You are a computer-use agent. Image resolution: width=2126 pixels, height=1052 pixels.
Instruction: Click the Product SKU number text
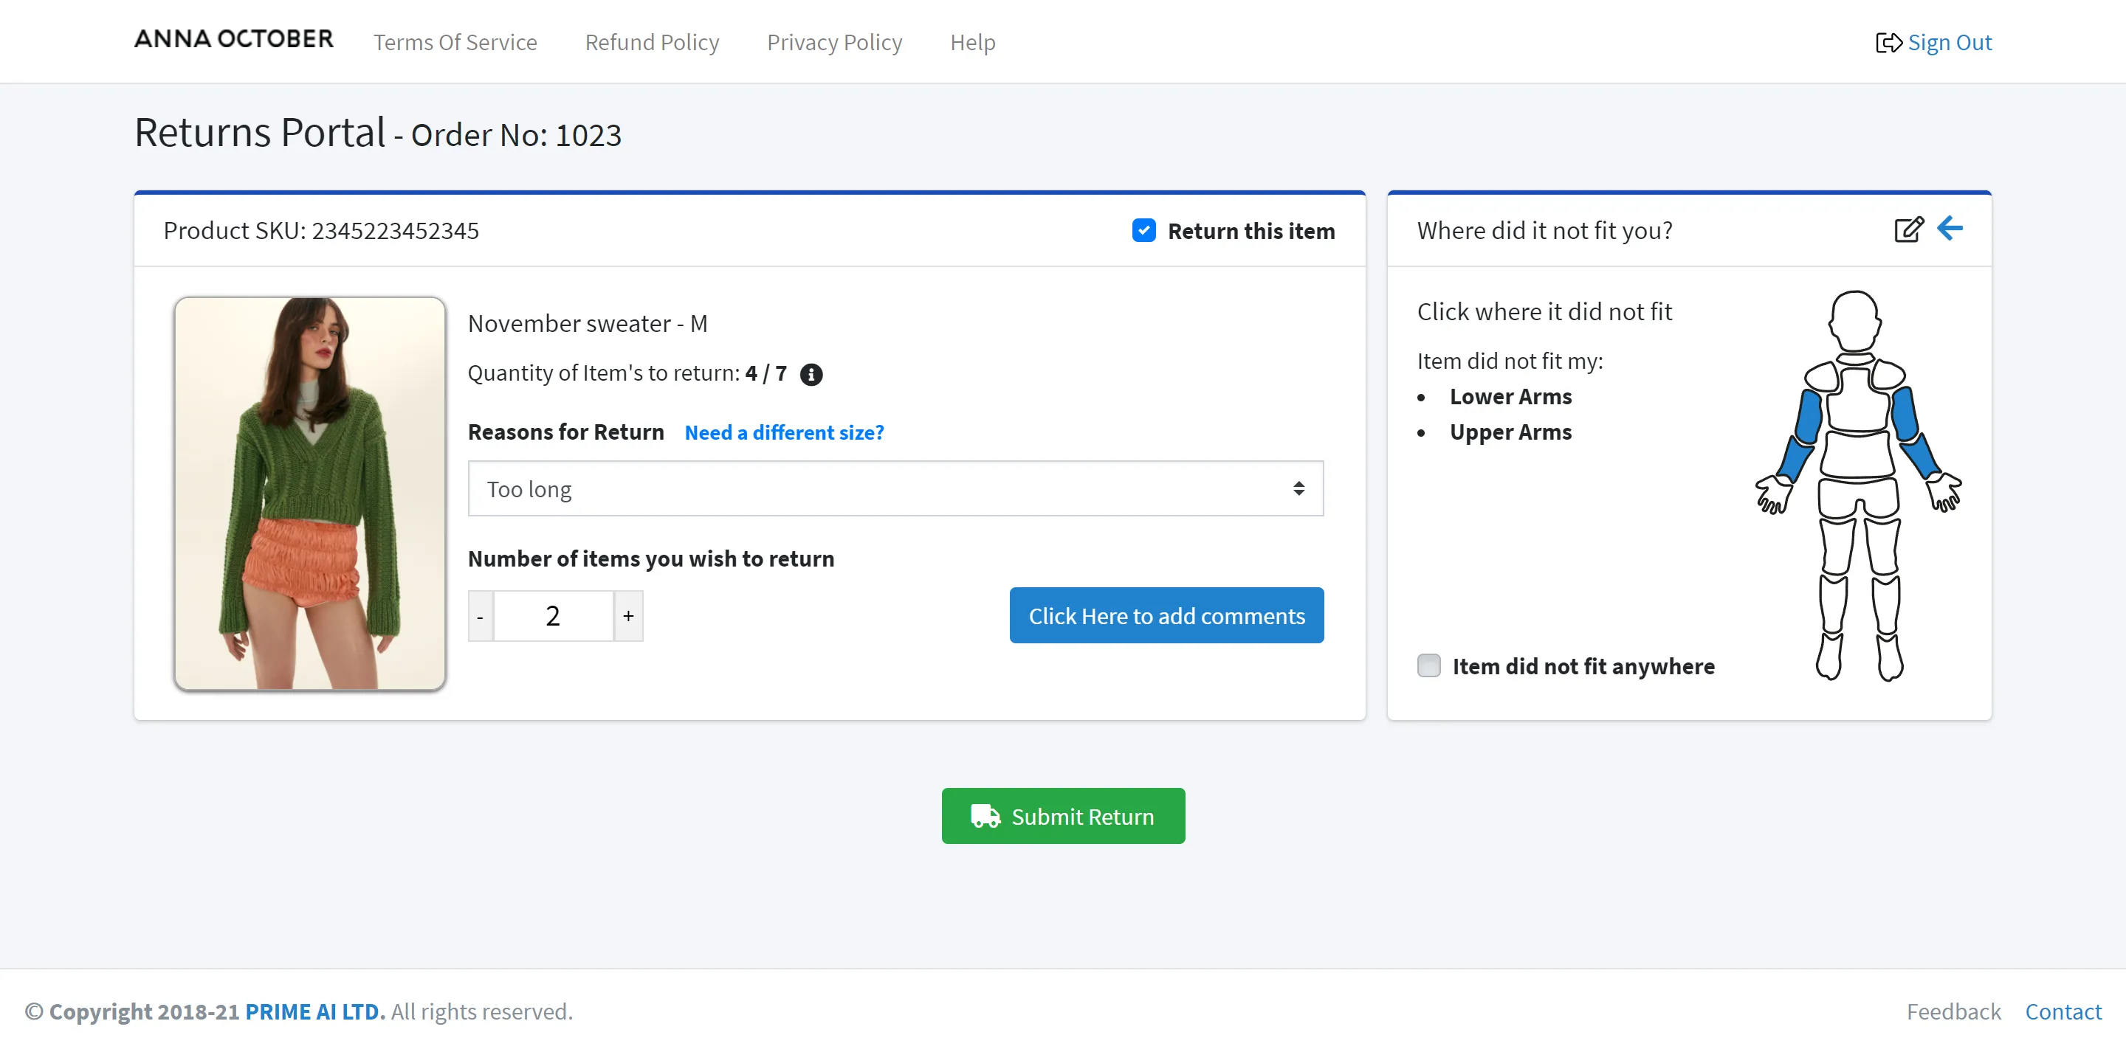coord(321,230)
